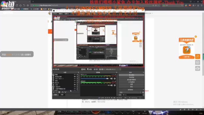Click 设置 settings button in controls

point(131,84)
